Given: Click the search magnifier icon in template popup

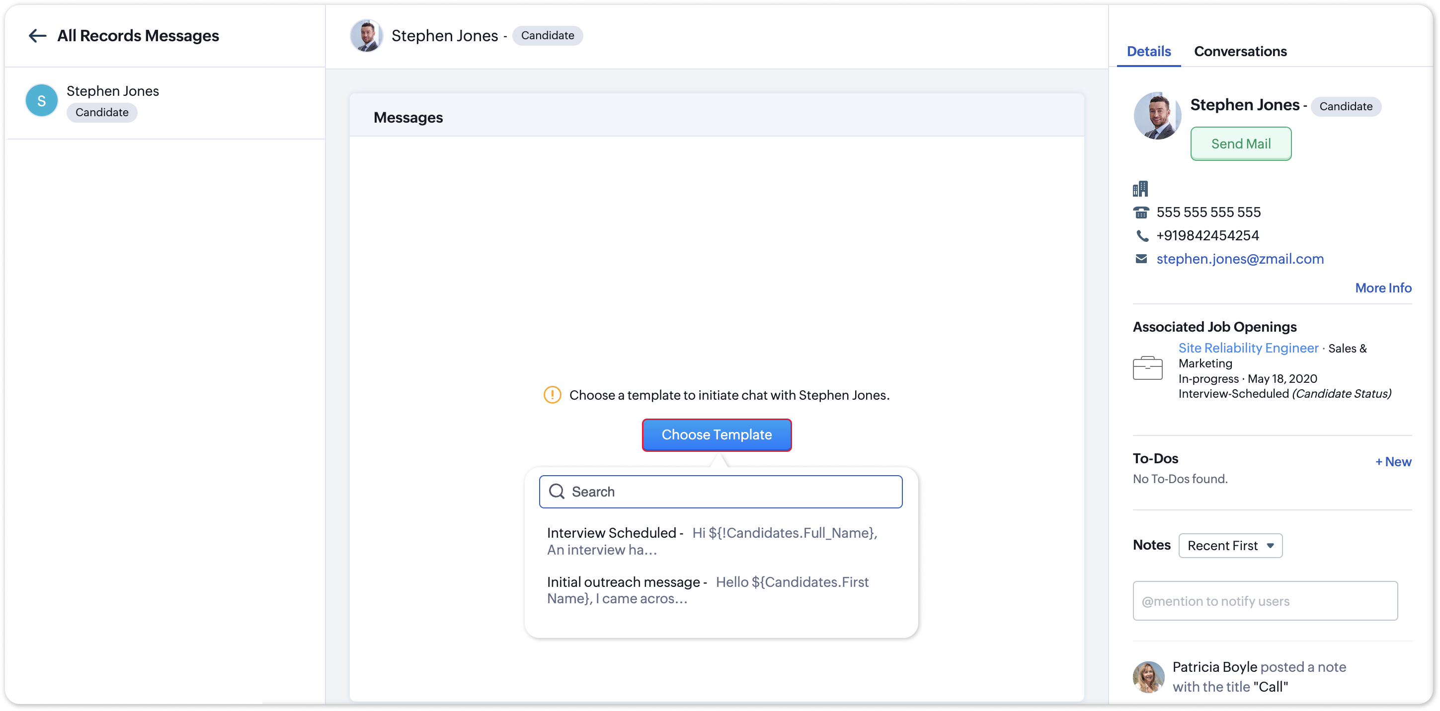Looking at the screenshot, I should 557,492.
